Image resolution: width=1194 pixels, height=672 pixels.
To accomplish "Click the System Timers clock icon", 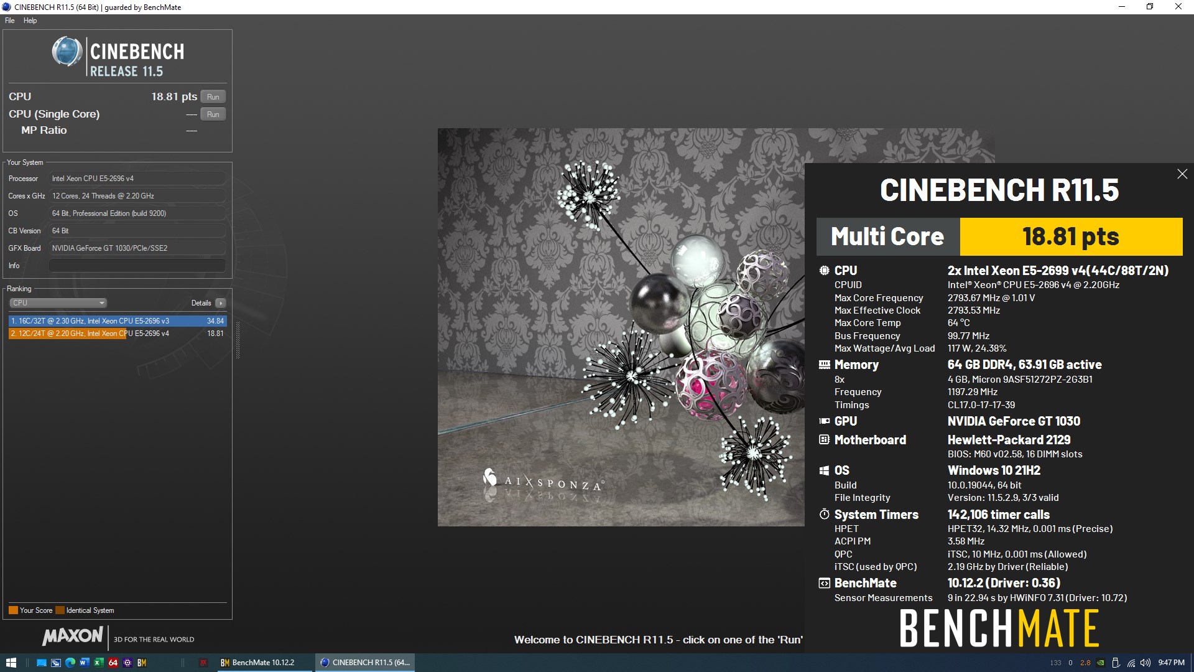I will 824,514.
